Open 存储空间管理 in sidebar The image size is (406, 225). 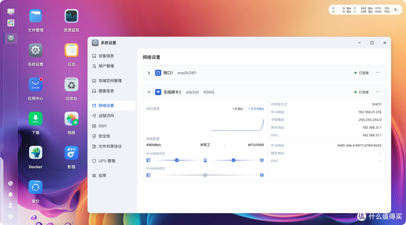point(112,81)
